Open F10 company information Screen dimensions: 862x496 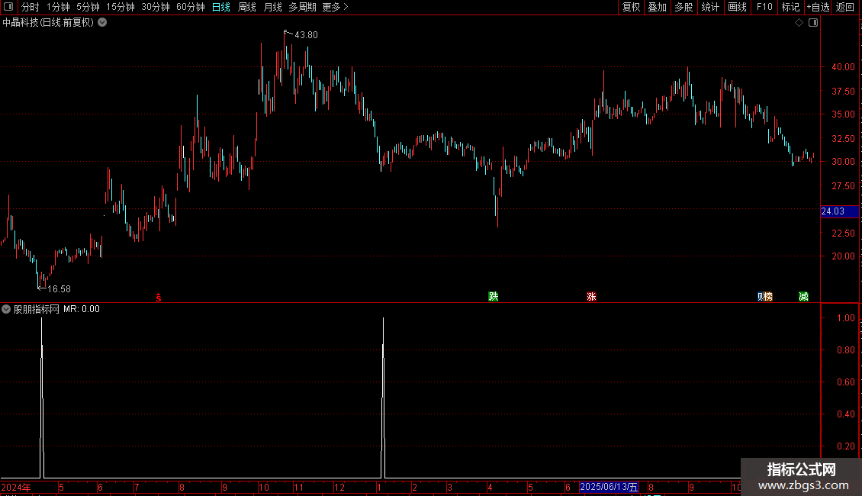[x=764, y=7]
